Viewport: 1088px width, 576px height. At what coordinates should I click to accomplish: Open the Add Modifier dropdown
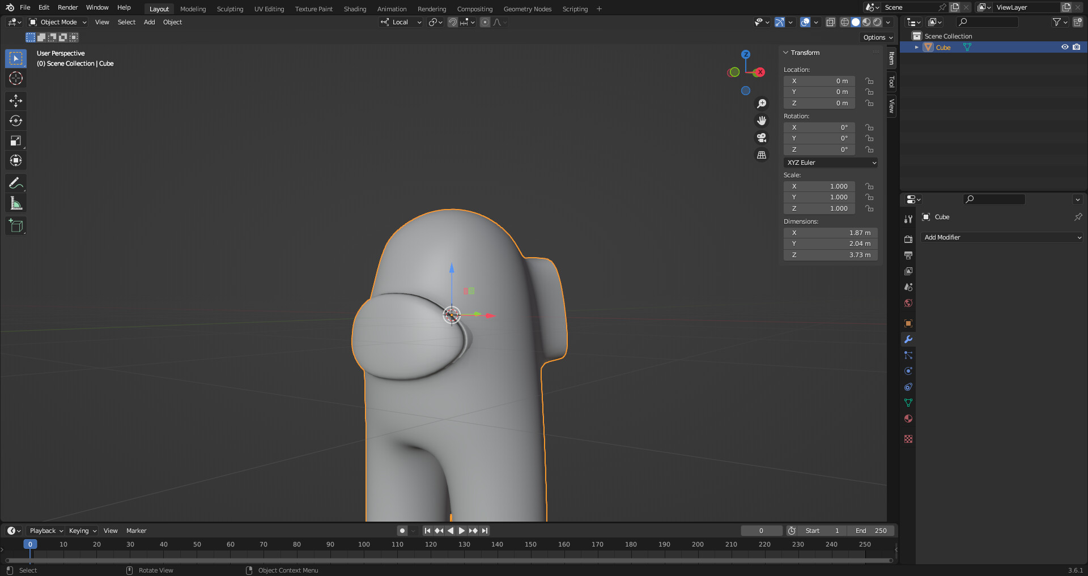(x=1002, y=237)
